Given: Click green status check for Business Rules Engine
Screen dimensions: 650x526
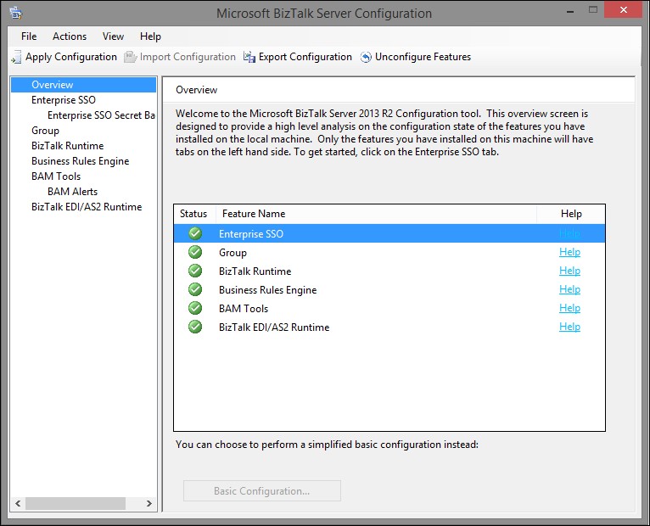Looking at the screenshot, I should [195, 289].
